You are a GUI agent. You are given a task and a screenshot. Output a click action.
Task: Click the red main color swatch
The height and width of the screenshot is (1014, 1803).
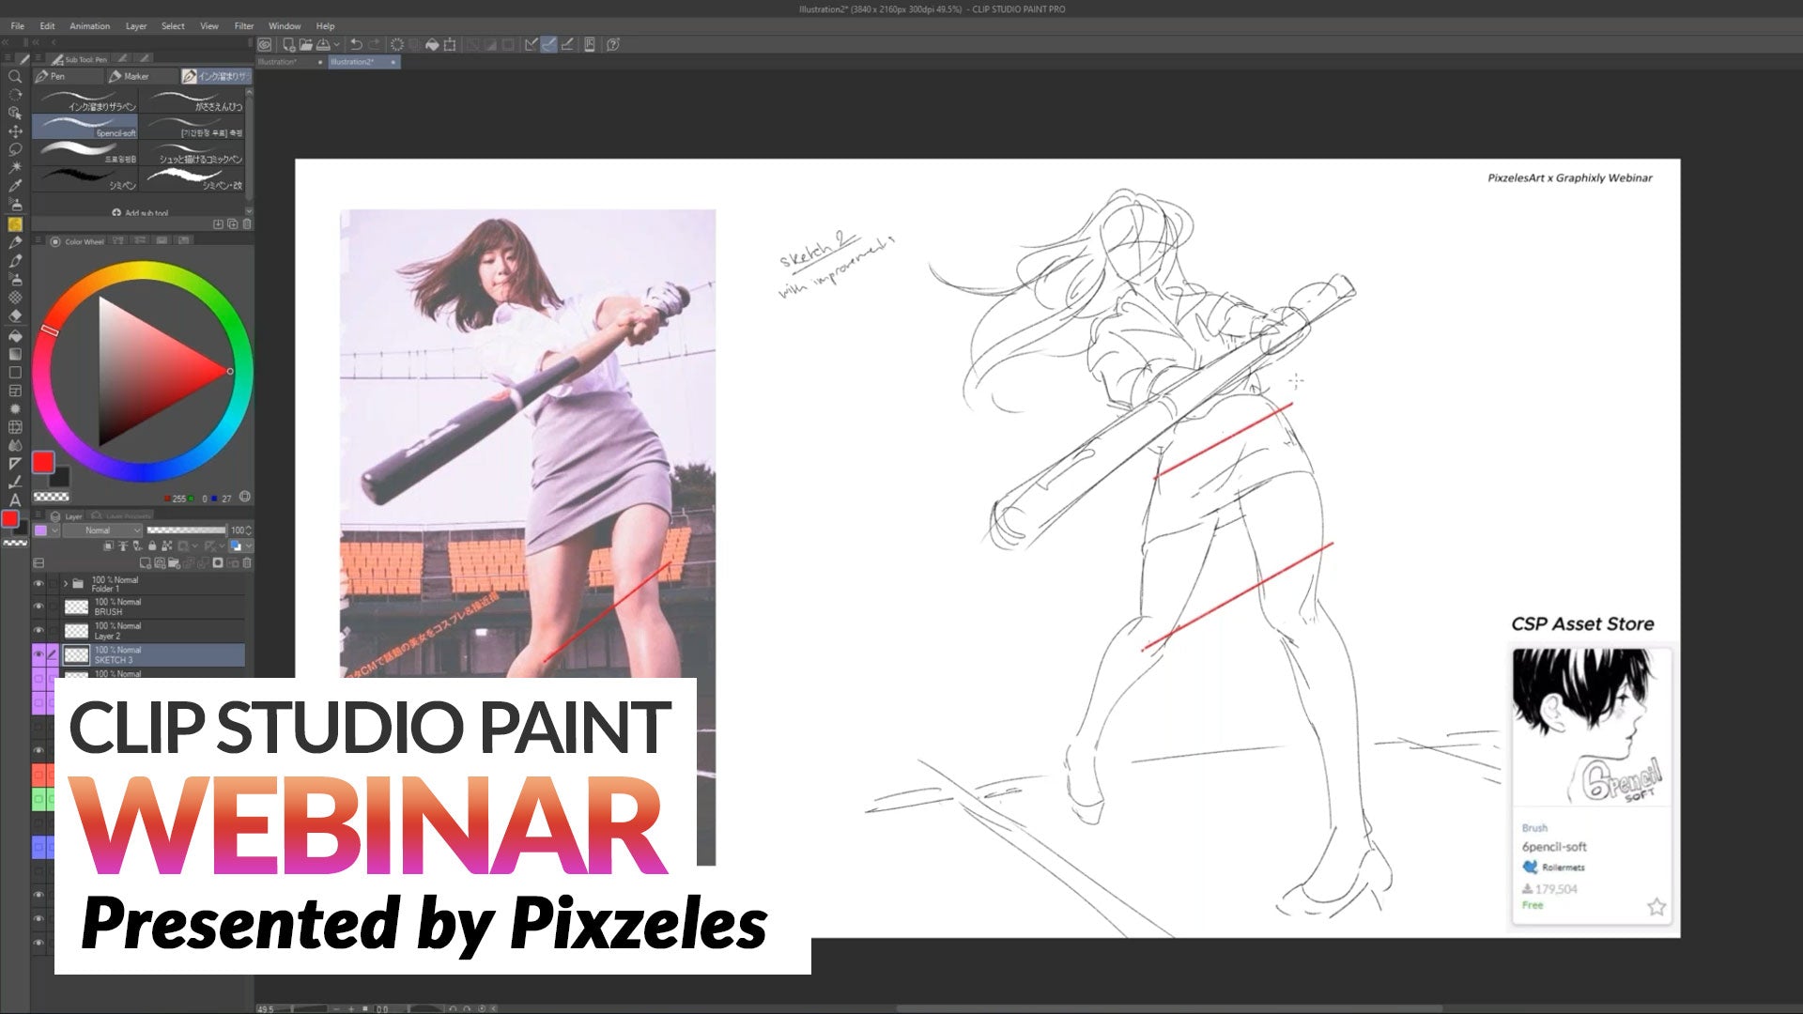43,462
